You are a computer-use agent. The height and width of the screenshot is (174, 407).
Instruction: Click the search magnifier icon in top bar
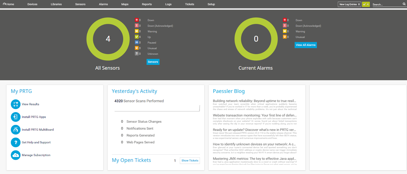(x=404, y=4)
